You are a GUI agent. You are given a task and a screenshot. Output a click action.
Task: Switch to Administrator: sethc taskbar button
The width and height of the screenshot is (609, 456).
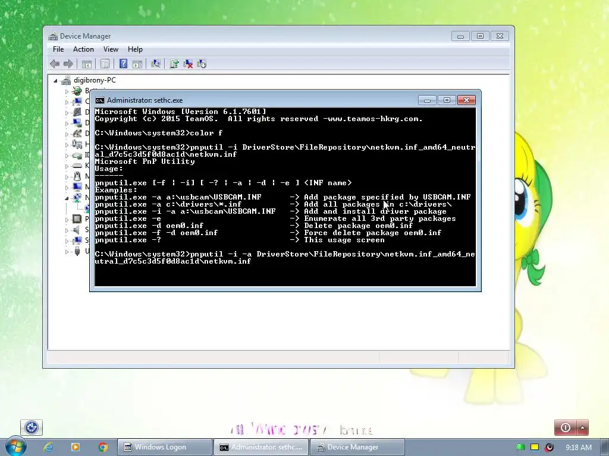(x=261, y=447)
